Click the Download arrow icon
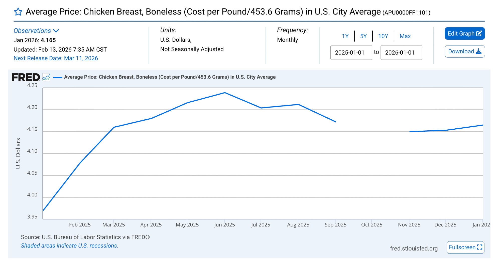Viewport: 501px width, 262px height. [478, 51]
